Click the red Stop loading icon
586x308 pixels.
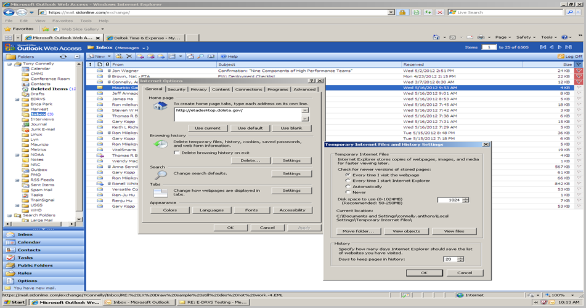tap(440, 12)
